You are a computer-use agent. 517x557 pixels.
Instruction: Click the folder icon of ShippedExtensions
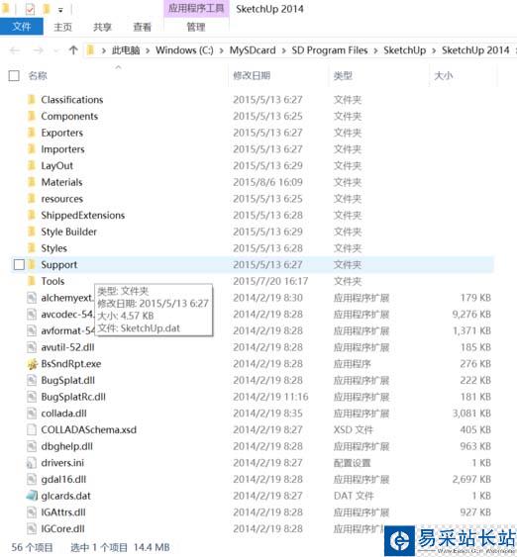[x=32, y=216]
